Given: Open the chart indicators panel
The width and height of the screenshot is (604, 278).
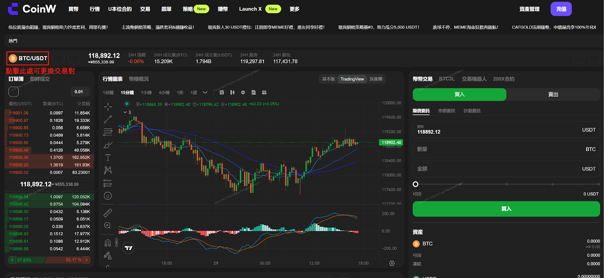Looking at the screenshot, I should click(x=222, y=93).
